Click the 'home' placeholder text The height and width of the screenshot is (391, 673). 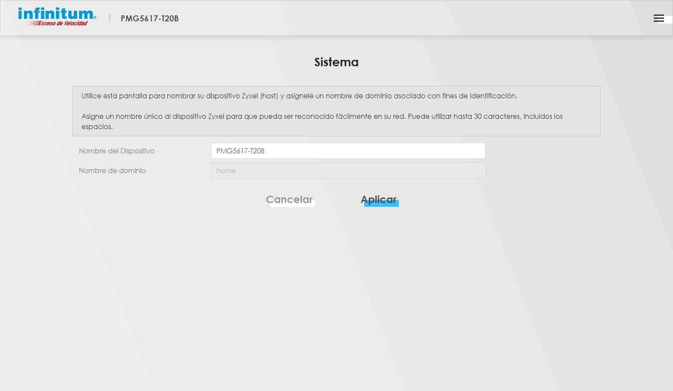click(226, 171)
